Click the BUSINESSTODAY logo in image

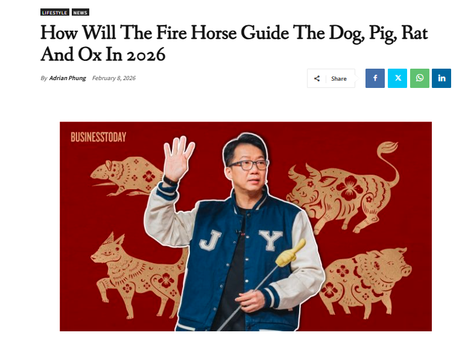pyautogui.click(x=98, y=137)
